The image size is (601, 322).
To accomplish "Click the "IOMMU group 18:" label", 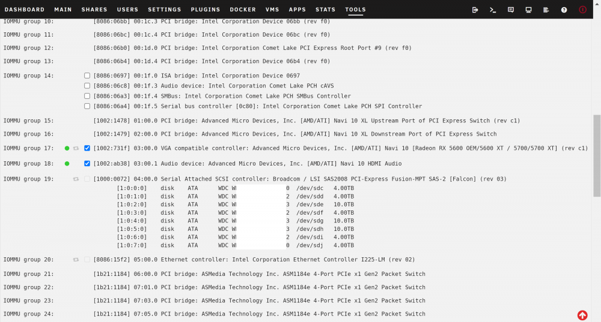I will pos(29,164).
